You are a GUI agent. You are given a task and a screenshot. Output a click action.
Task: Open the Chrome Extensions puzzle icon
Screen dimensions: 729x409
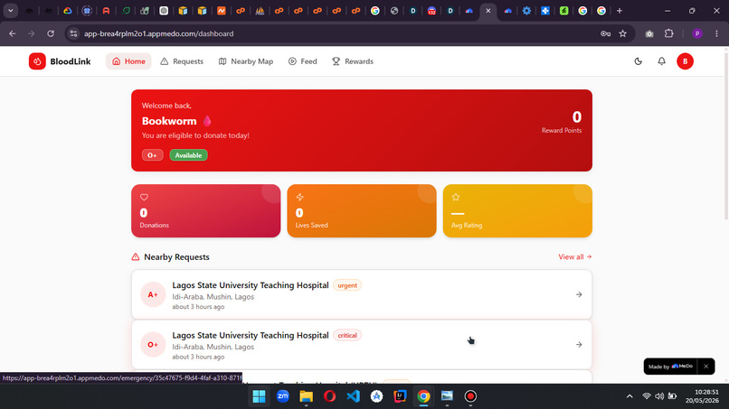tap(669, 33)
